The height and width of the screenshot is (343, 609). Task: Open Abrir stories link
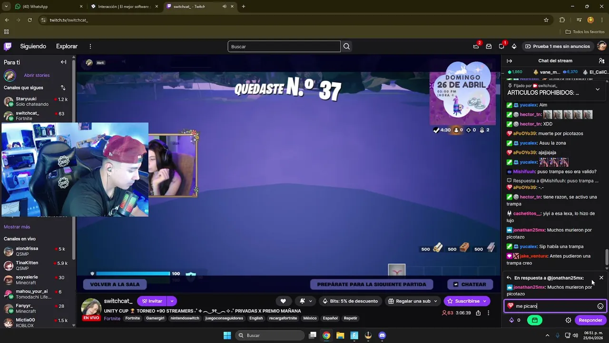[x=37, y=75]
